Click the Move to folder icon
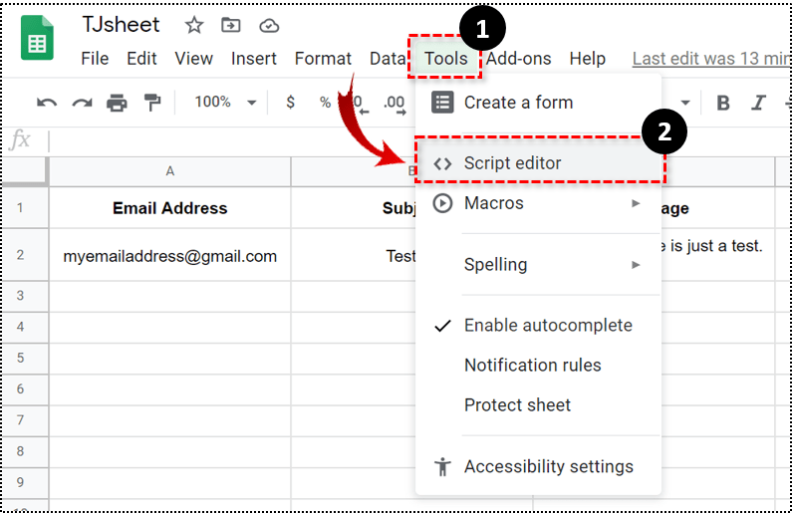792x513 pixels. coord(231,25)
